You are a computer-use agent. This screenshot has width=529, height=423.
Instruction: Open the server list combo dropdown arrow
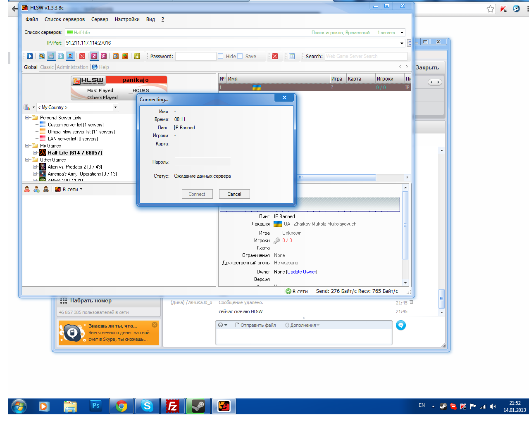click(402, 33)
